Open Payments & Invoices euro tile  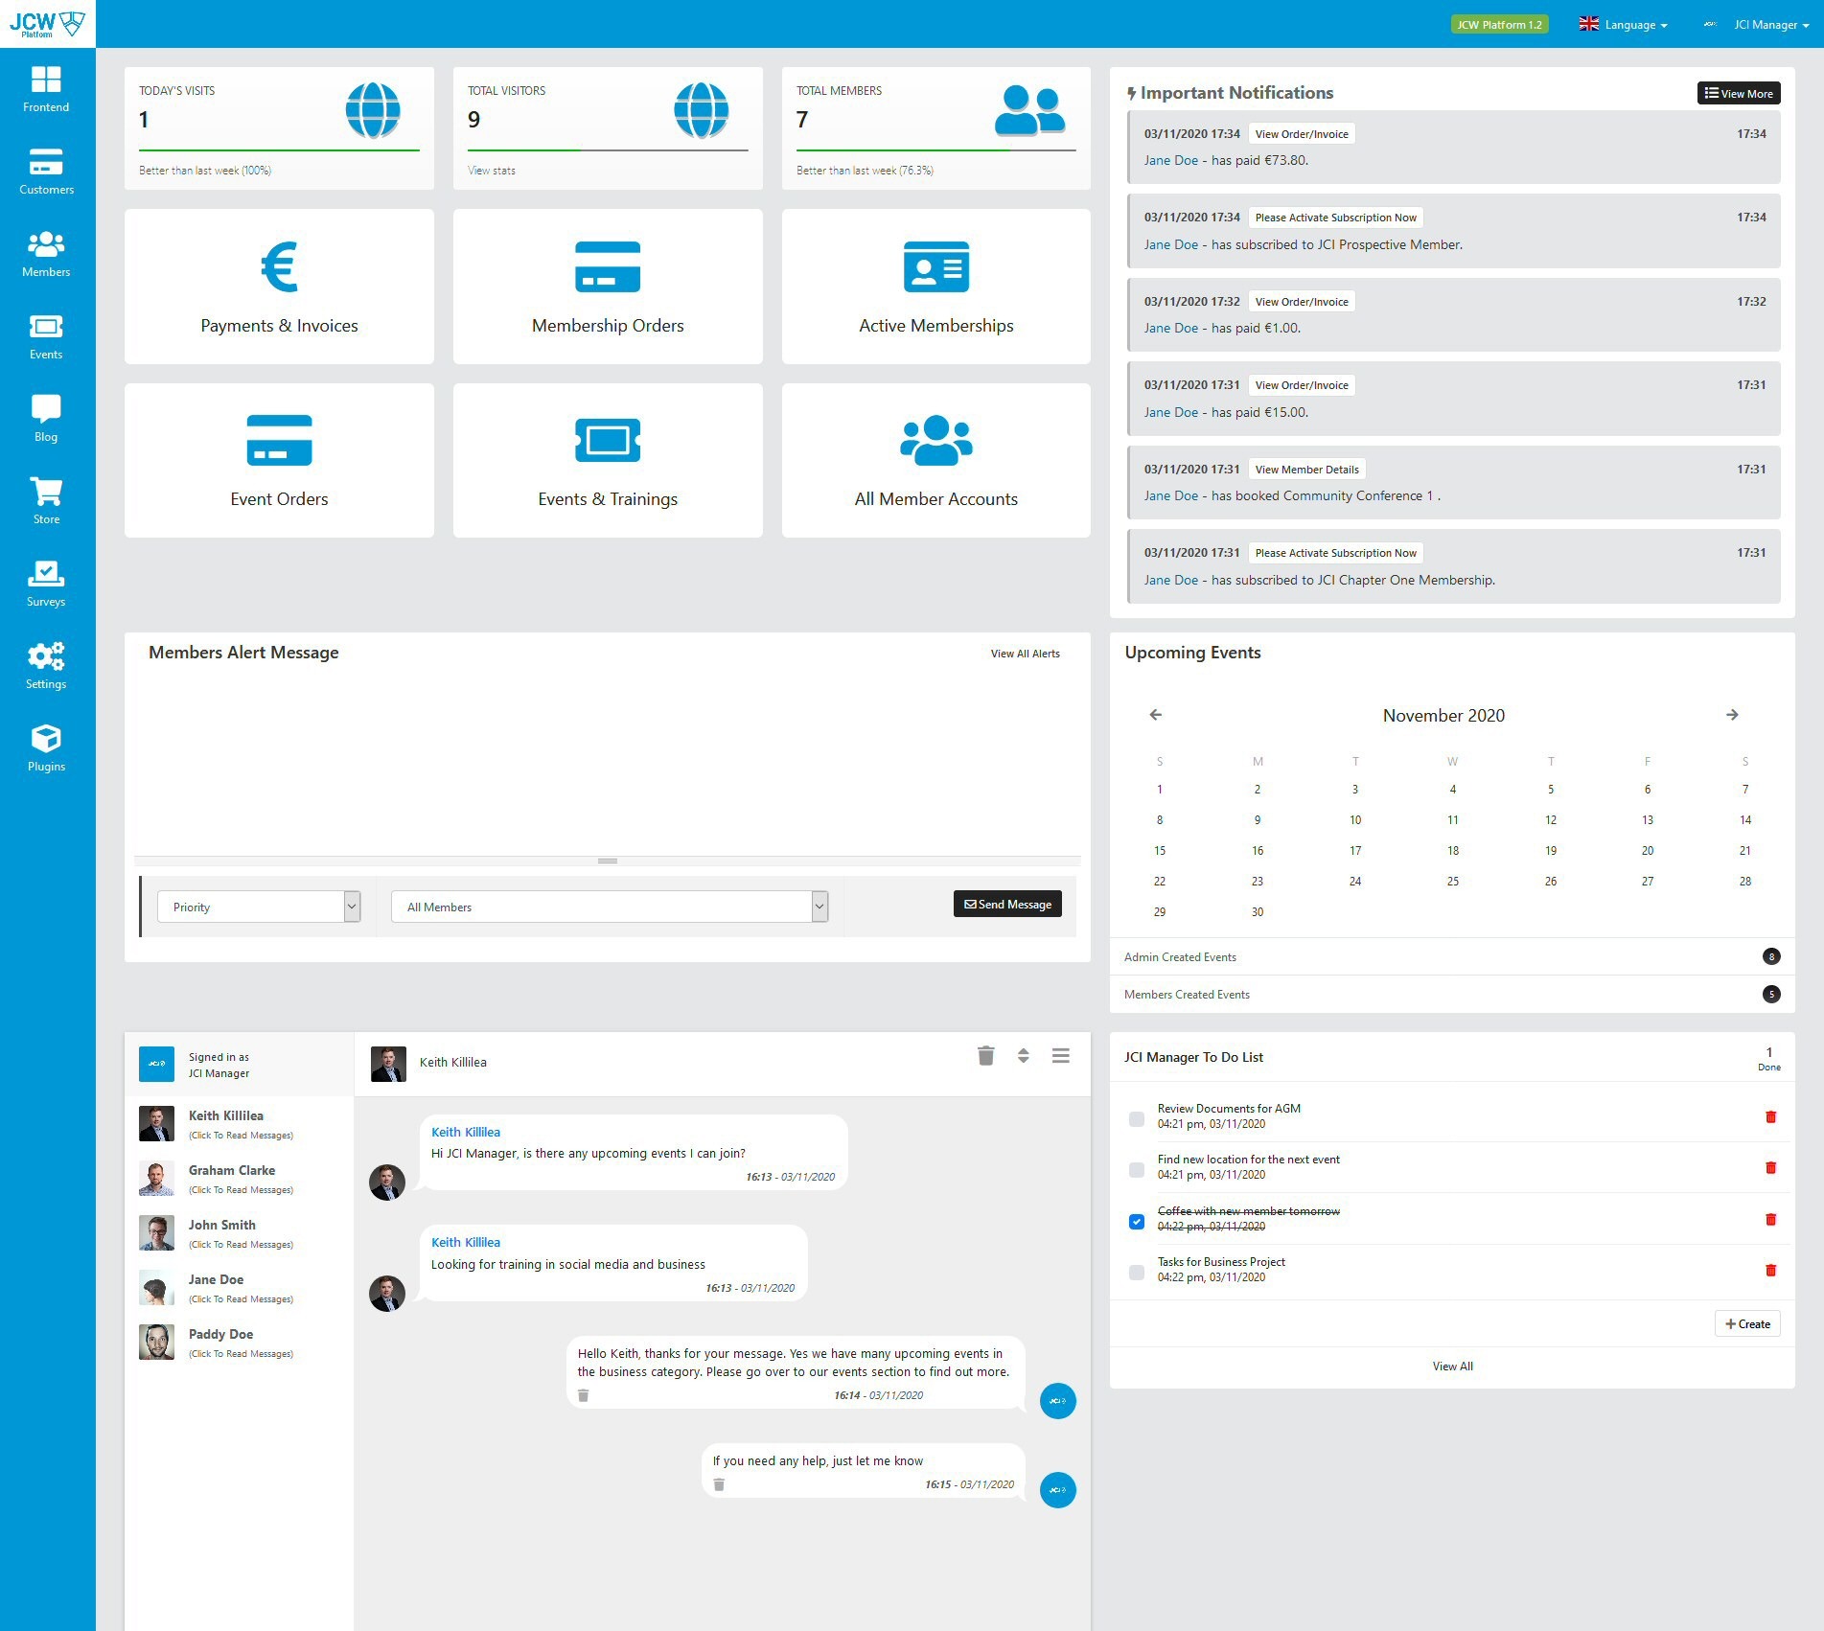(279, 287)
